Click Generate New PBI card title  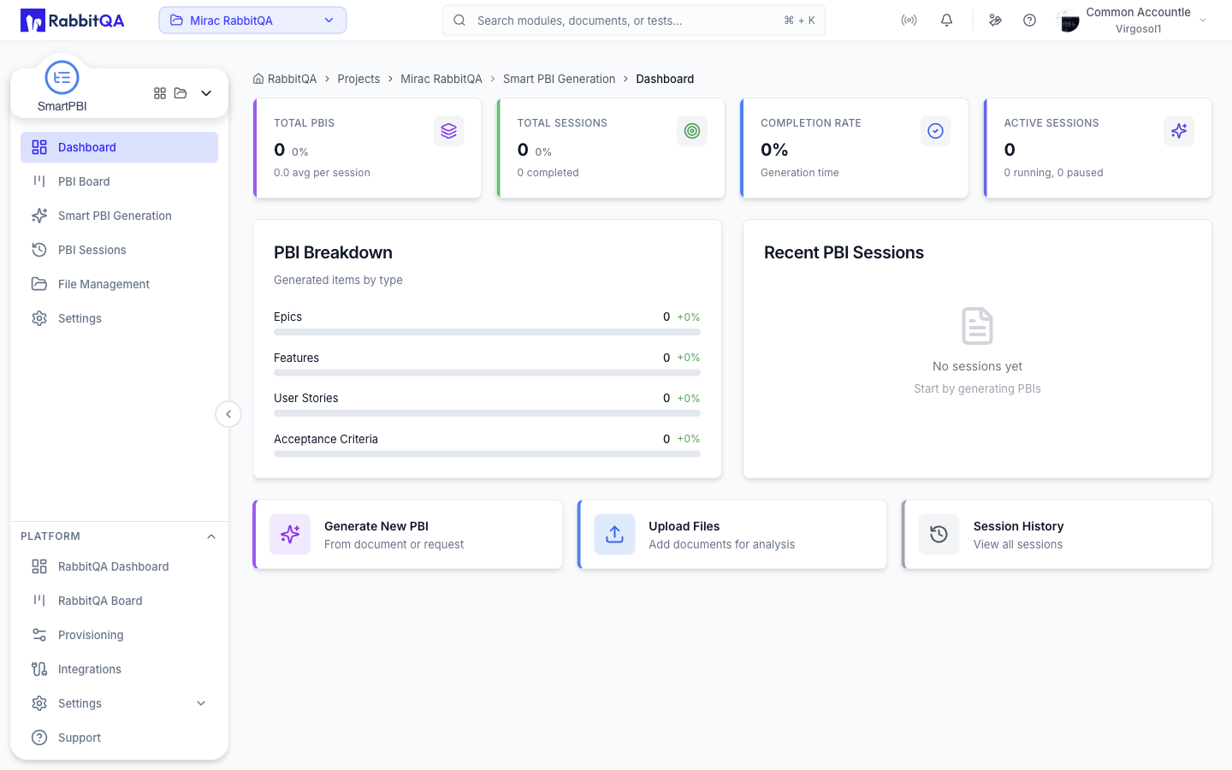point(376,526)
